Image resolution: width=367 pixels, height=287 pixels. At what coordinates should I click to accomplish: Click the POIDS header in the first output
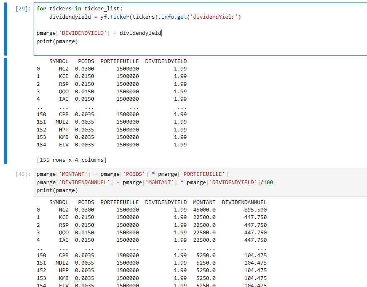(86, 61)
